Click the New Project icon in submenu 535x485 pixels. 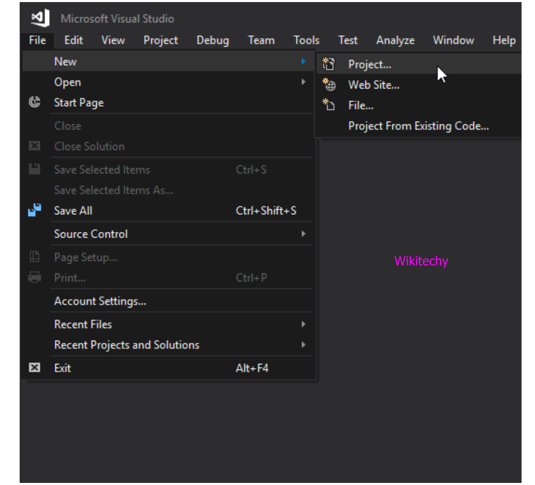coord(329,64)
